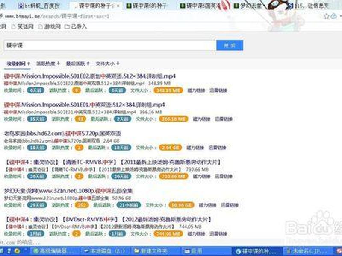Open 新建文件夹 taskbar window
Viewport: 342px width, 256px height.
point(156,251)
